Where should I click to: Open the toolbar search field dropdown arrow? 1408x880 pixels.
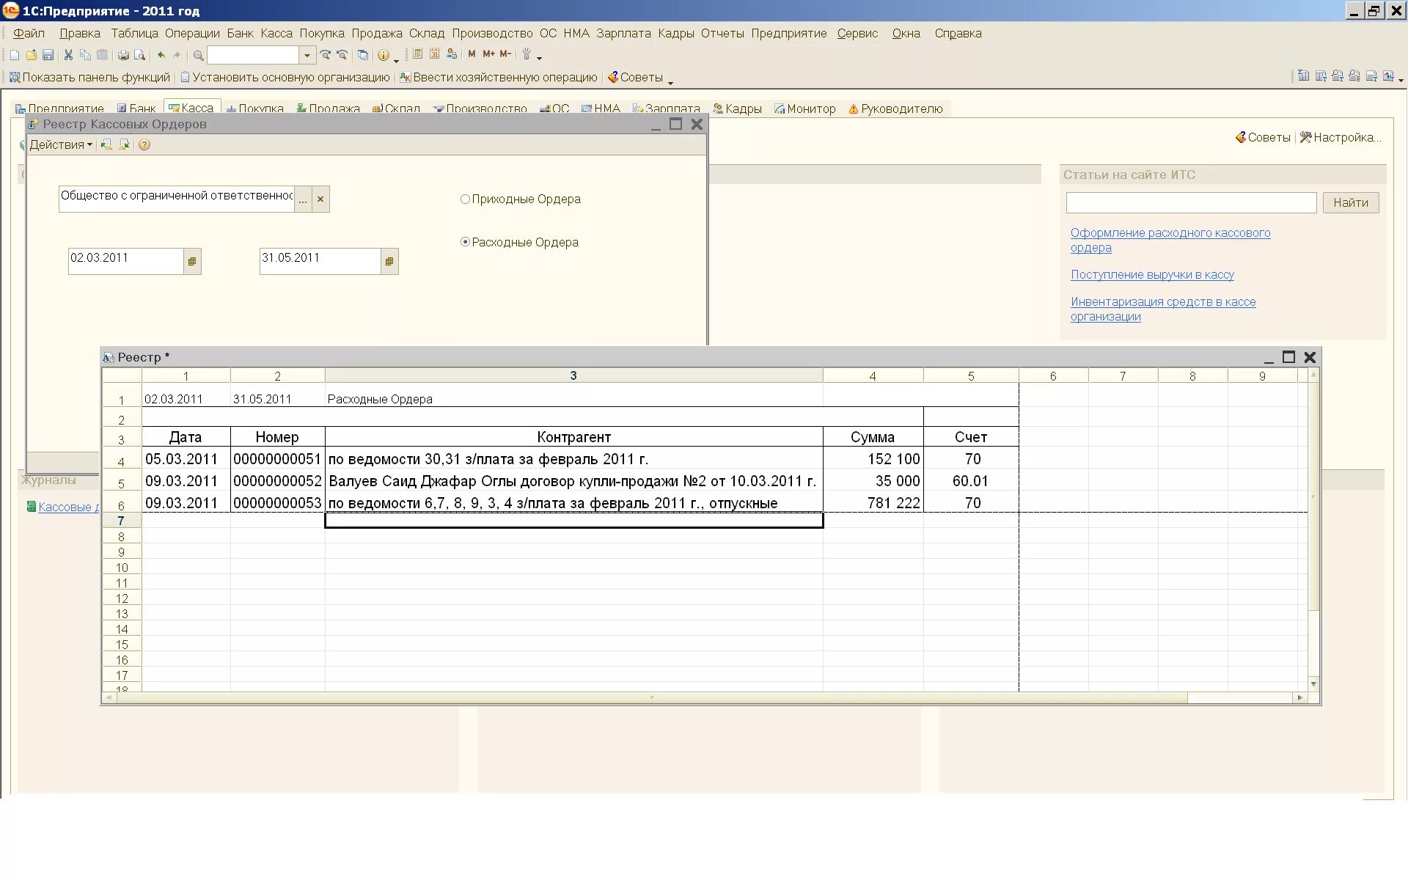click(x=307, y=55)
